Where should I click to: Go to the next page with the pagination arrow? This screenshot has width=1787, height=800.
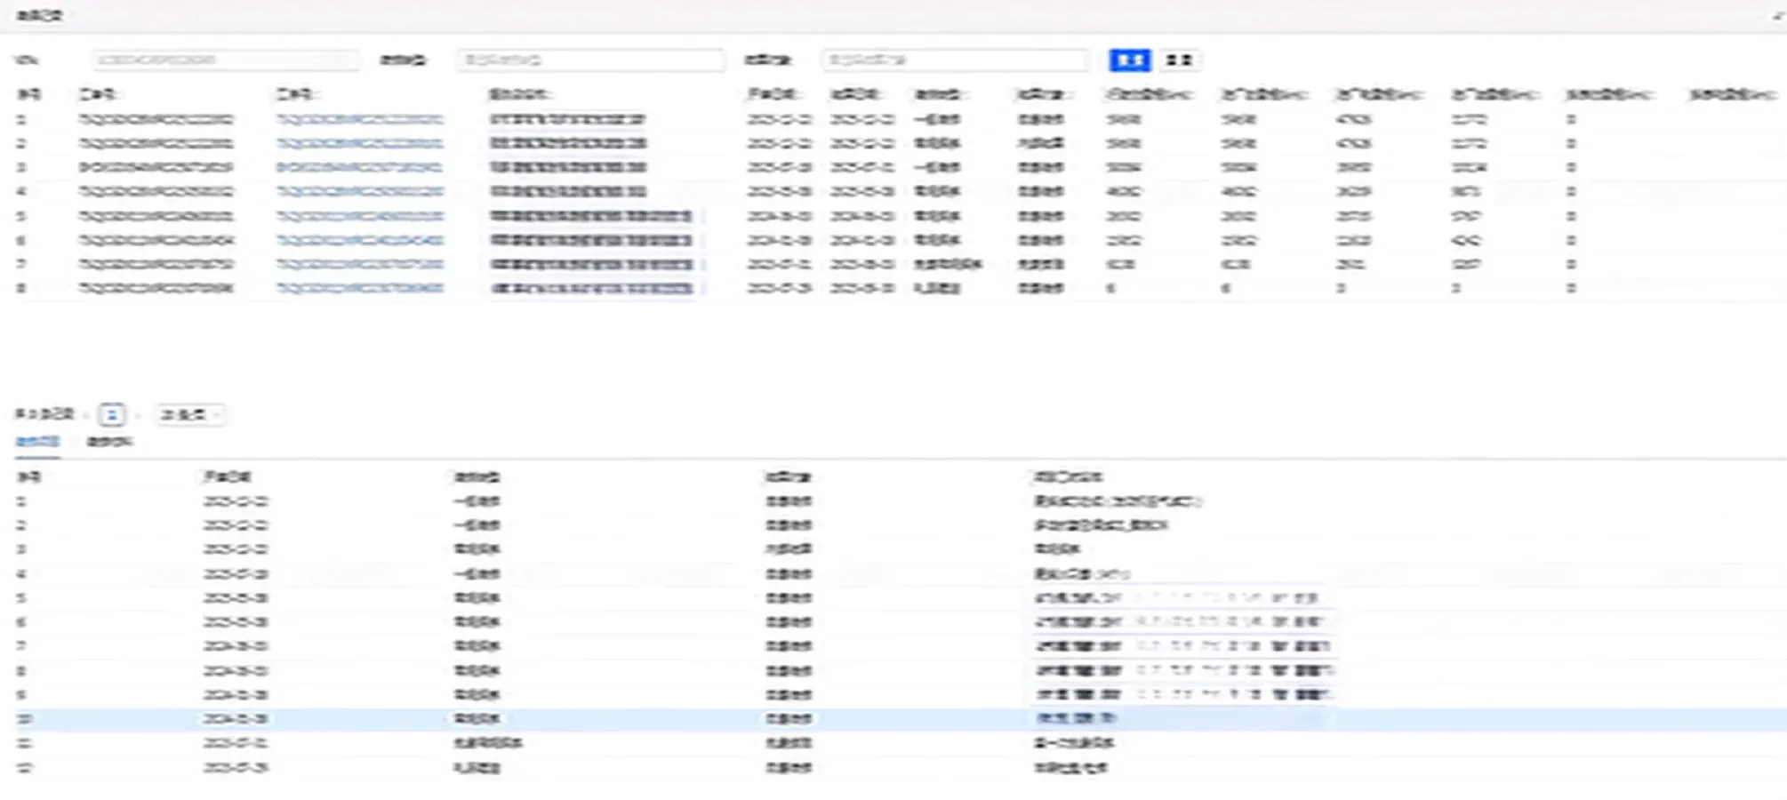(138, 415)
